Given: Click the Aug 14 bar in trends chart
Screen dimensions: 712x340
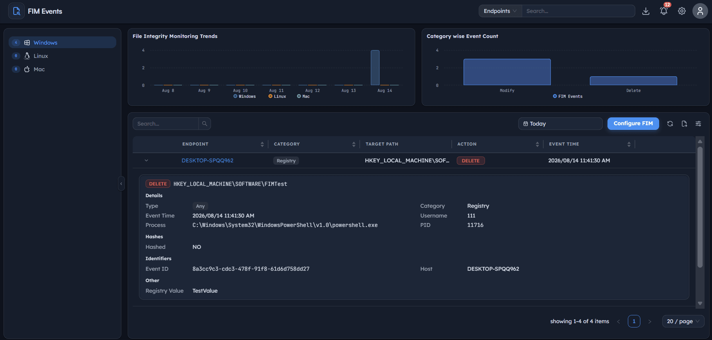Looking at the screenshot, I should pyautogui.click(x=375, y=68).
